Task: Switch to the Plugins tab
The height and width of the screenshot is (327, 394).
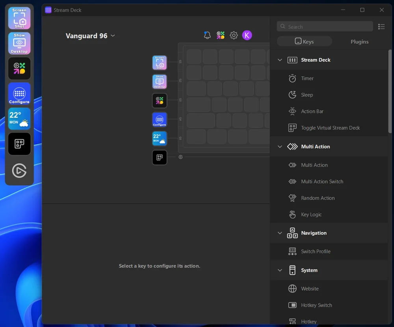Action: tap(359, 41)
